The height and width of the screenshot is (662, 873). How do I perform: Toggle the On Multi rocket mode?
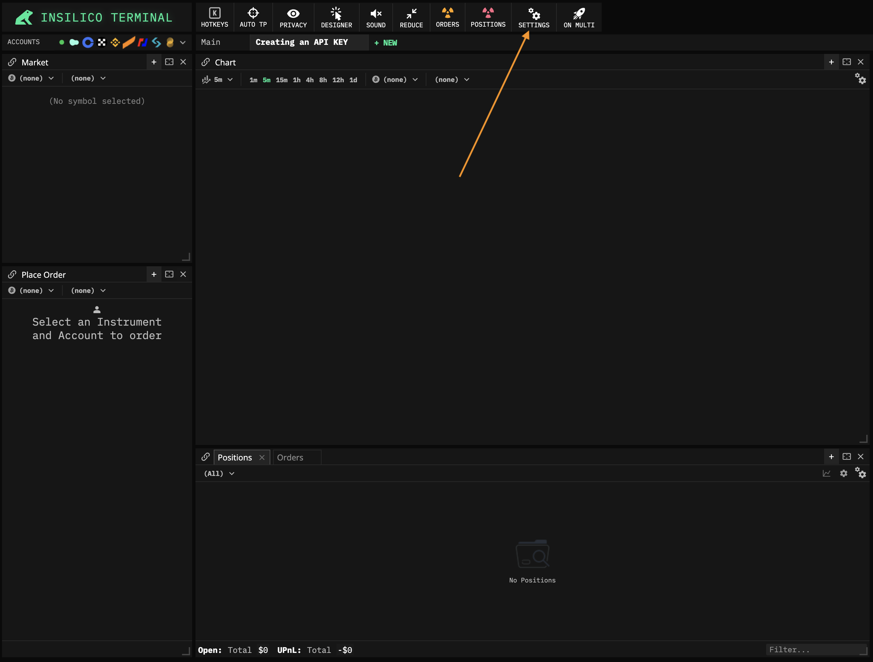point(579,13)
